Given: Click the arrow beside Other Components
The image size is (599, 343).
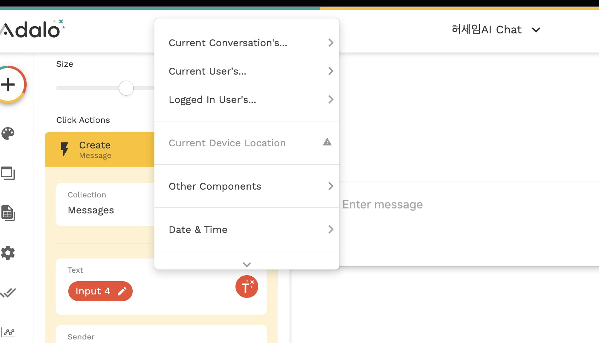Looking at the screenshot, I should coord(331,186).
